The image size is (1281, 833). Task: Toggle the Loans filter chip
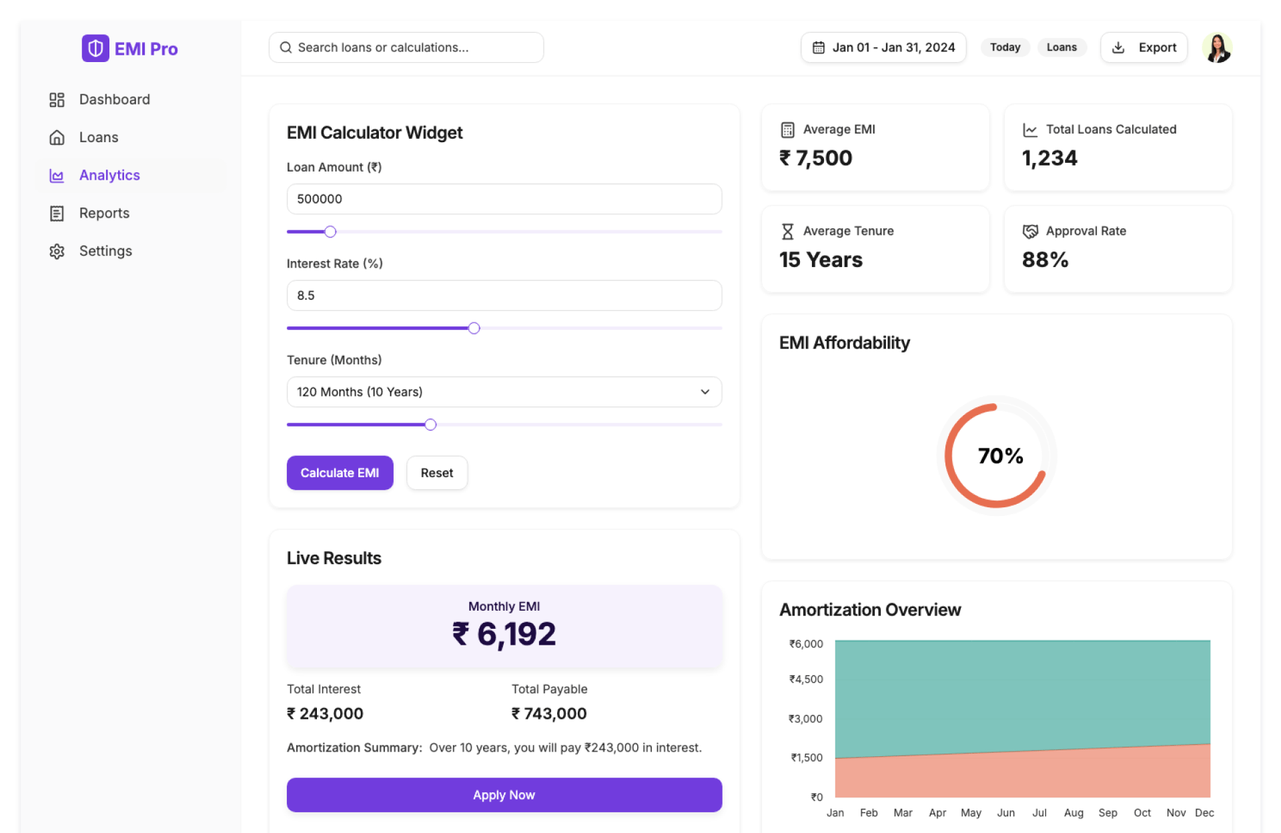click(x=1061, y=47)
